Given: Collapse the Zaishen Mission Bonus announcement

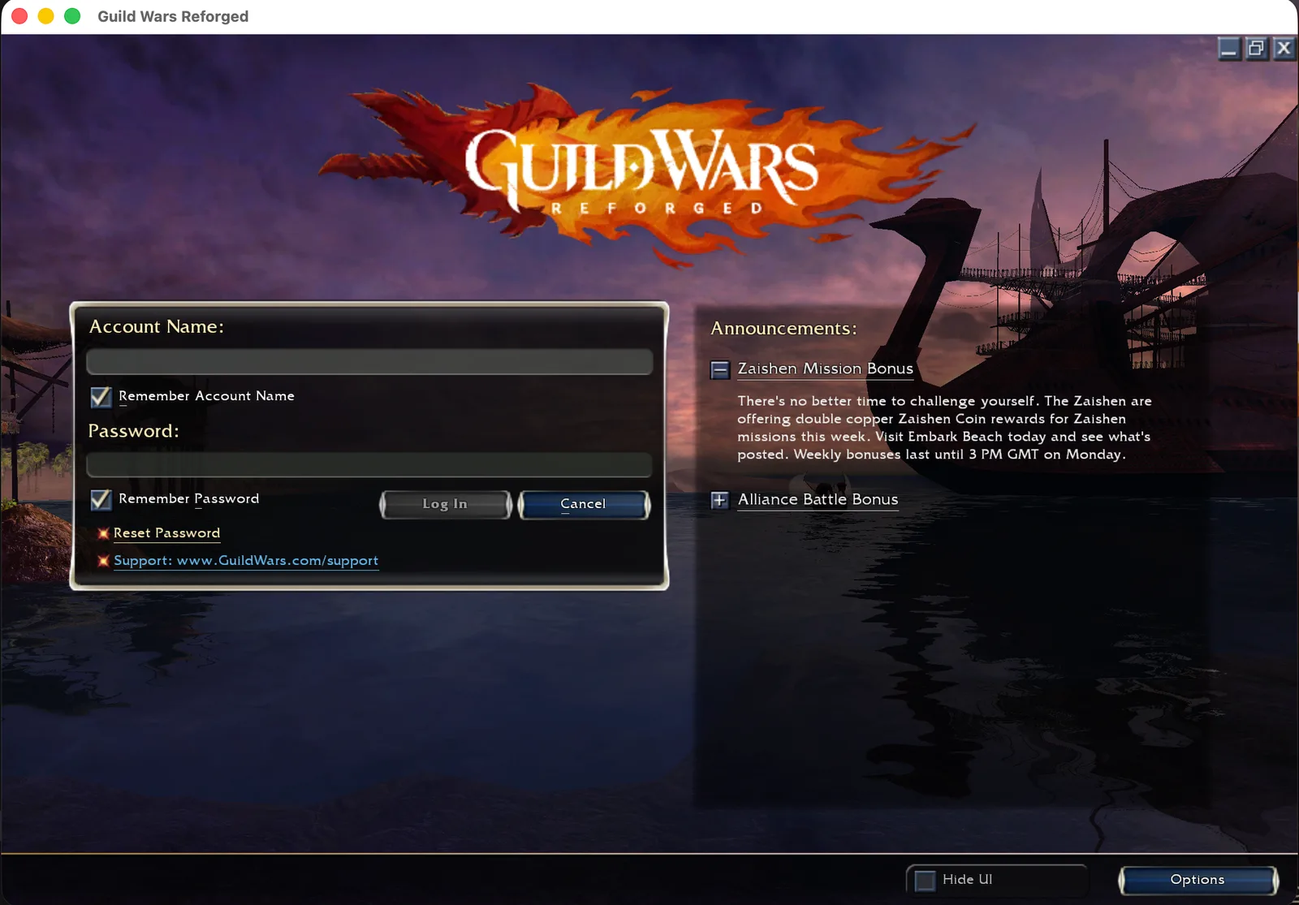Looking at the screenshot, I should coord(720,370).
